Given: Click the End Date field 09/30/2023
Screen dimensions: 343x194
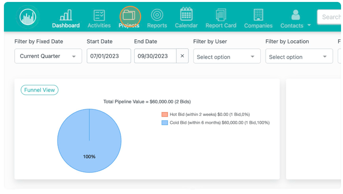Looking at the screenshot, I should click(x=155, y=56).
